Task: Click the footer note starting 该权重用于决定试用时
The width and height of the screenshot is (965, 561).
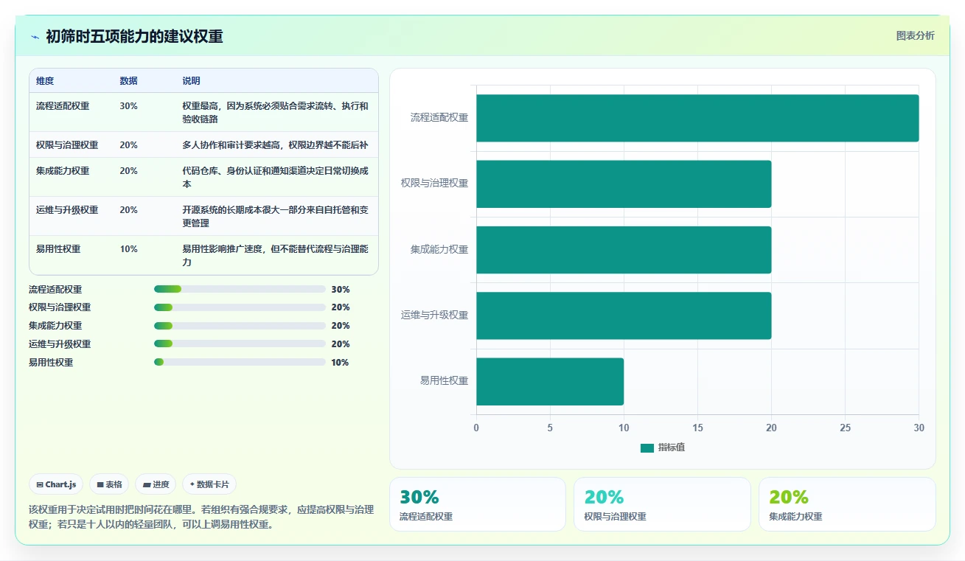Action: [201, 518]
